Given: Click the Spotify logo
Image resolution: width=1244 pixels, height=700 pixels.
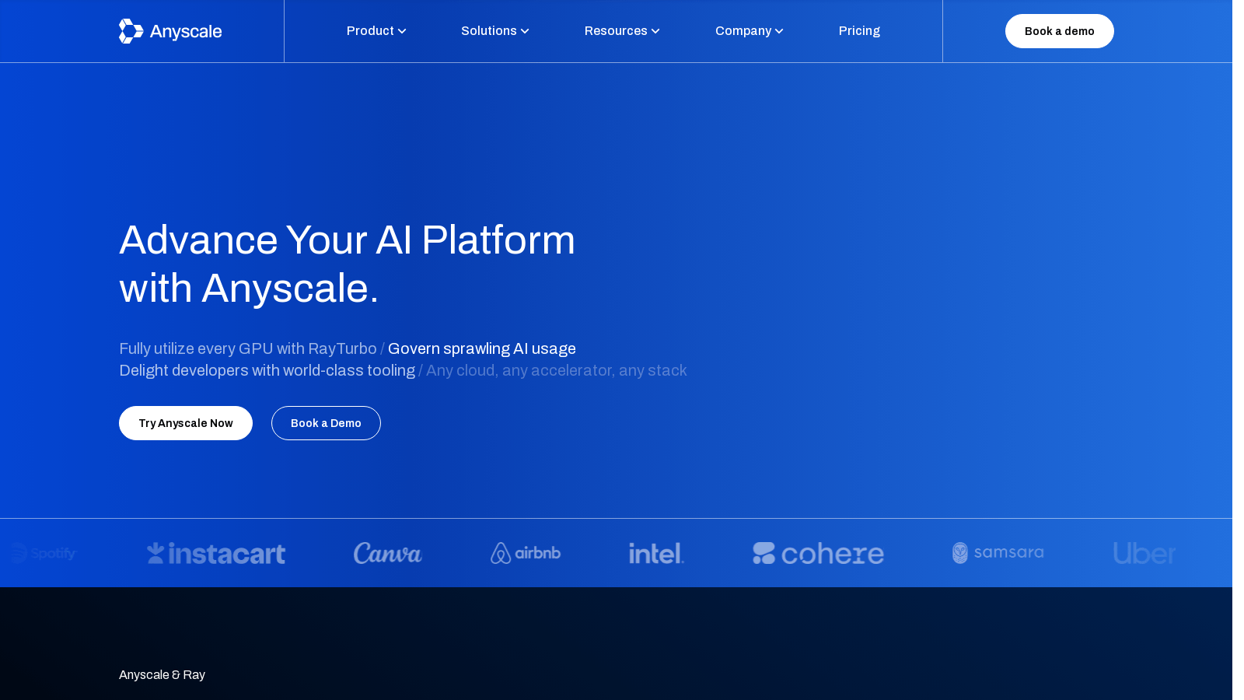Looking at the screenshot, I should (44, 553).
